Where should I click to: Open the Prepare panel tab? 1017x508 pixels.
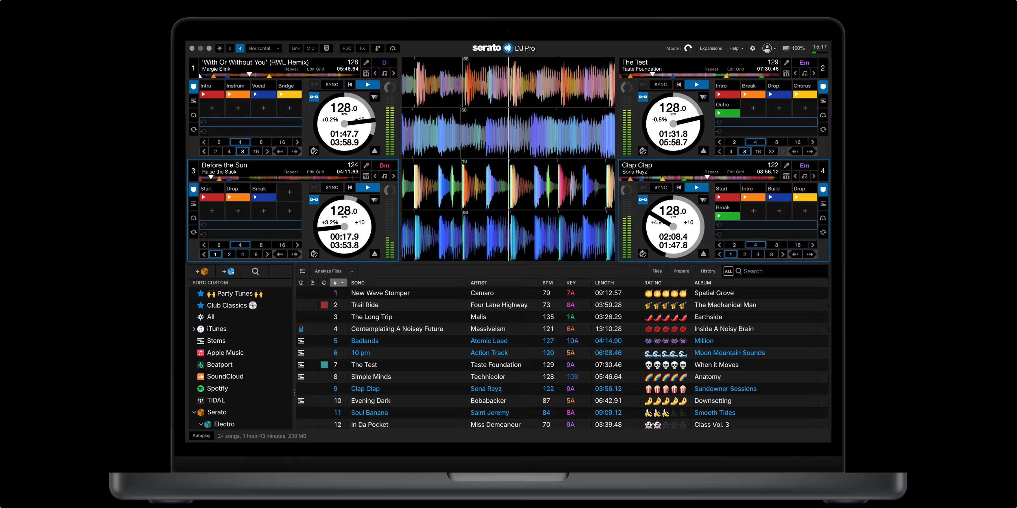click(681, 271)
